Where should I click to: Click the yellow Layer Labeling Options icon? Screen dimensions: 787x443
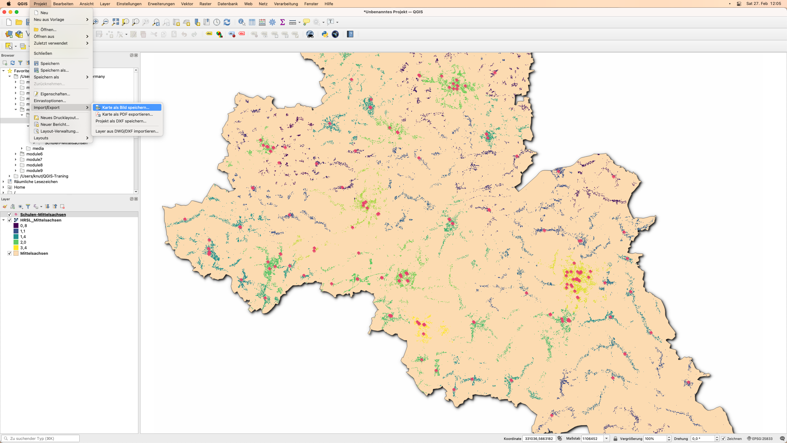tap(209, 34)
